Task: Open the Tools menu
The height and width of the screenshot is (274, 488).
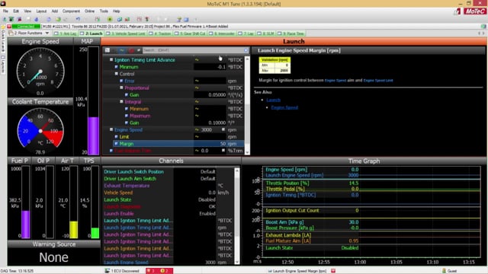Action: click(x=104, y=11)
